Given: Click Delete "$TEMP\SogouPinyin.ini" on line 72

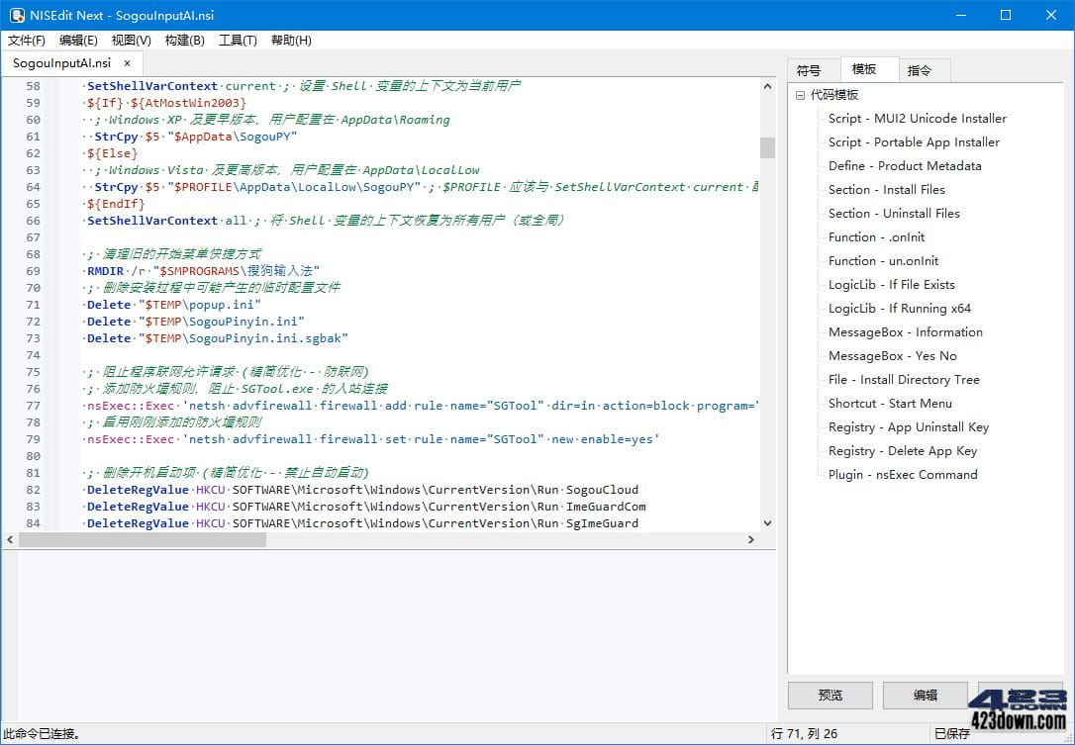Looking at the screenshot, I should 195,322.
